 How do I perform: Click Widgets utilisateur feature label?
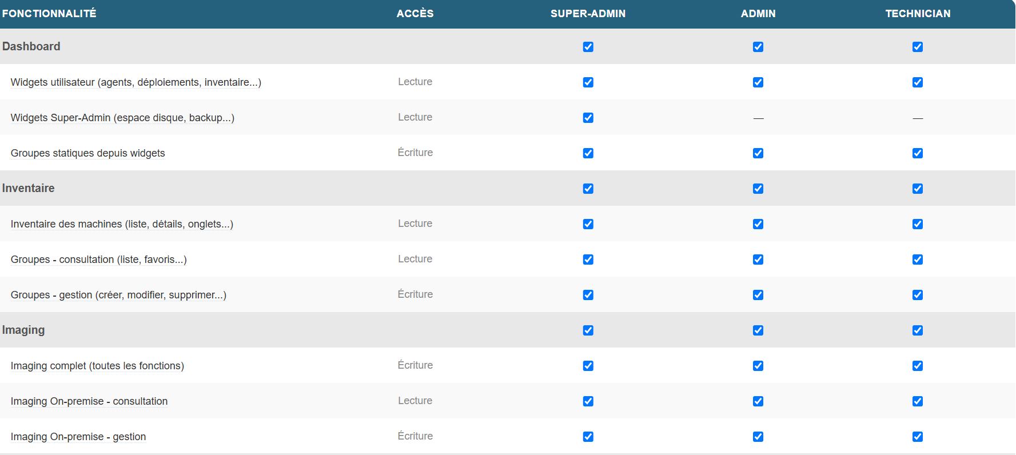coord(136,82)
